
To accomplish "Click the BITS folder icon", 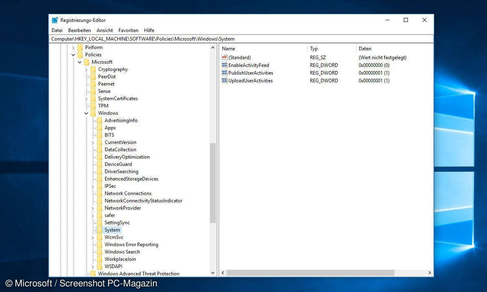I will click(x=99, y=135).
